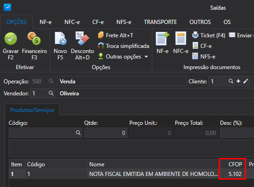Click large NFC-e document icon

point(181,38)
